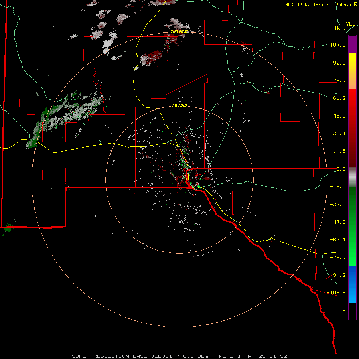Click the 50 NMI range ring label
The height and width of the screenshot is (359, 359).
pos(180,106)
